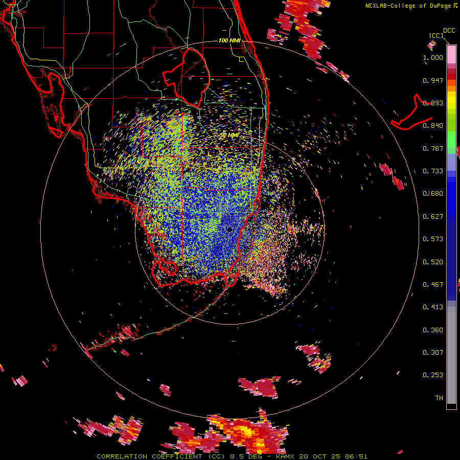
Task: Click the 0.787 scale value
Action: [433, 148]
